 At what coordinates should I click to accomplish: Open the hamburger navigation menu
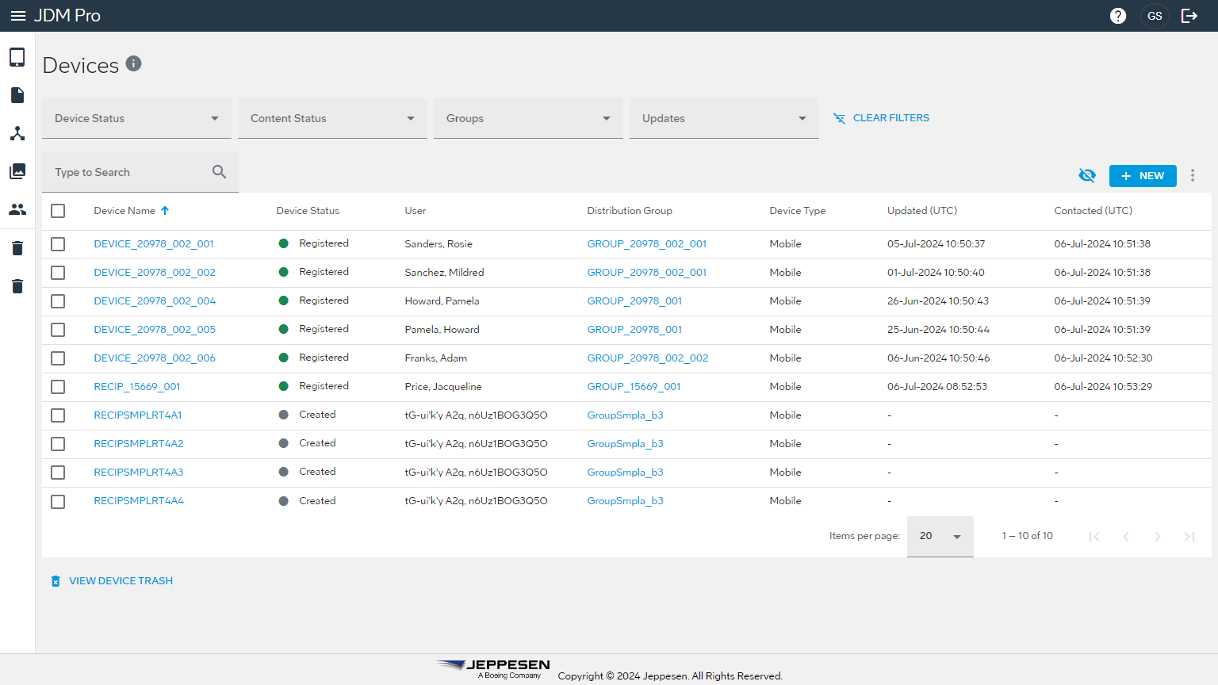click(18, 16)
